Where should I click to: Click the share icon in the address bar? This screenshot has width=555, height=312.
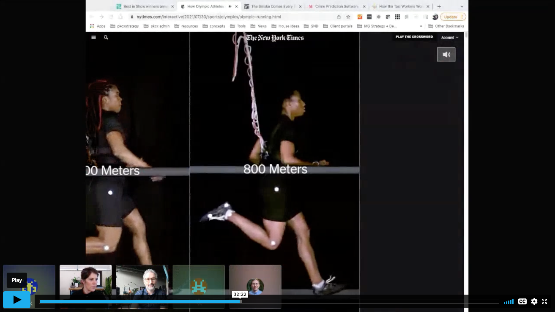[338, 17]
